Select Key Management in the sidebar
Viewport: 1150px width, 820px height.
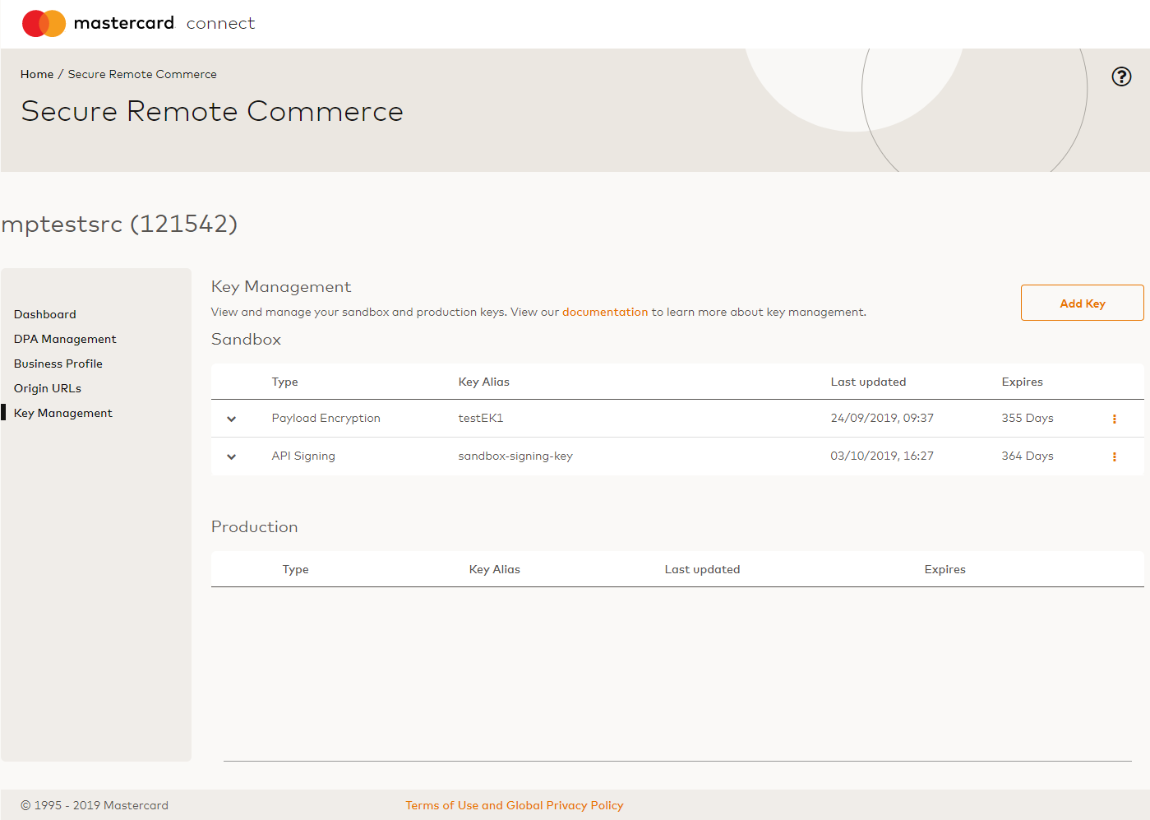(x=63, y=413)
